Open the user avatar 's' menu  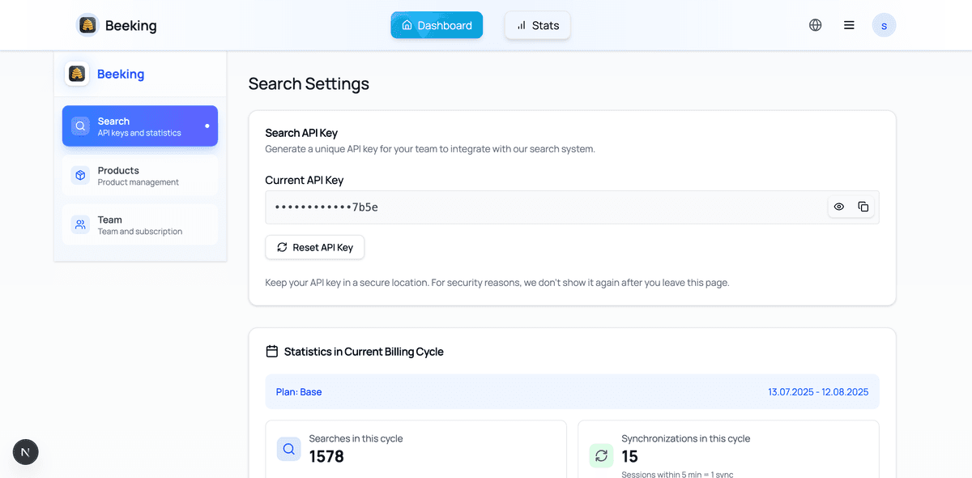[x=884, y=25]
